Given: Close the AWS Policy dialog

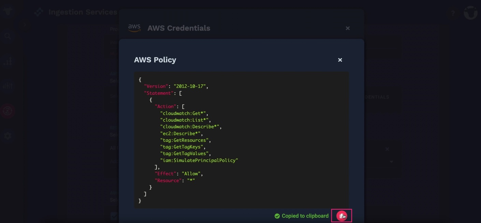Looking at the screenshot, I should tap(340, 60).
